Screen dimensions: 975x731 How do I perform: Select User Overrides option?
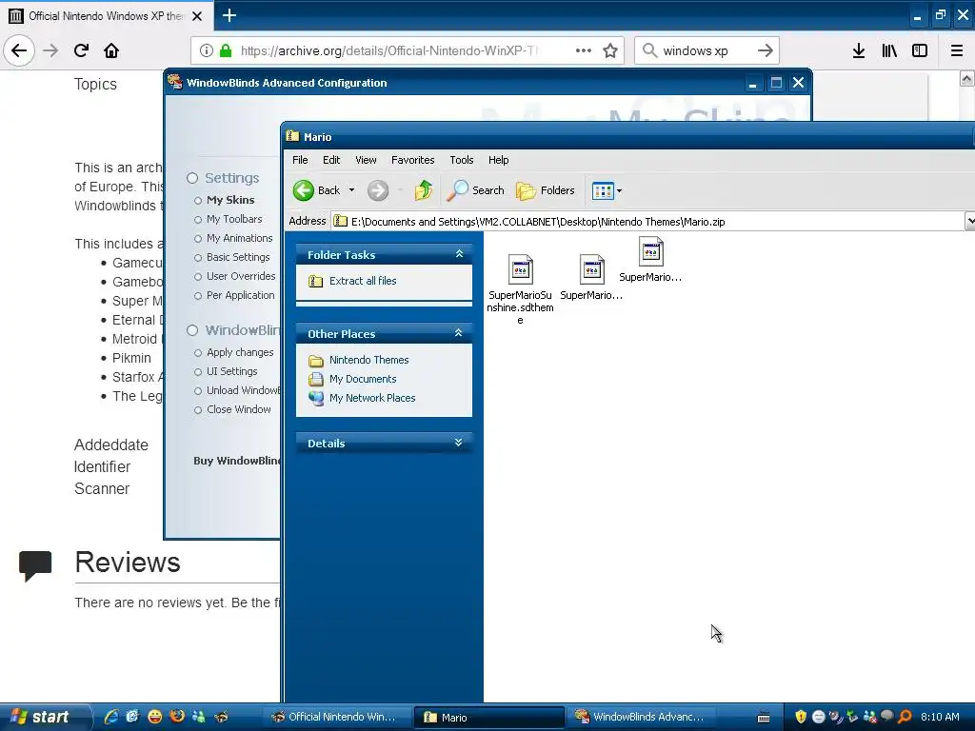234,277
